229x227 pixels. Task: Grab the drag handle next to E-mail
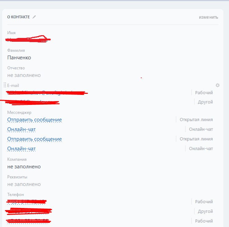5,85
